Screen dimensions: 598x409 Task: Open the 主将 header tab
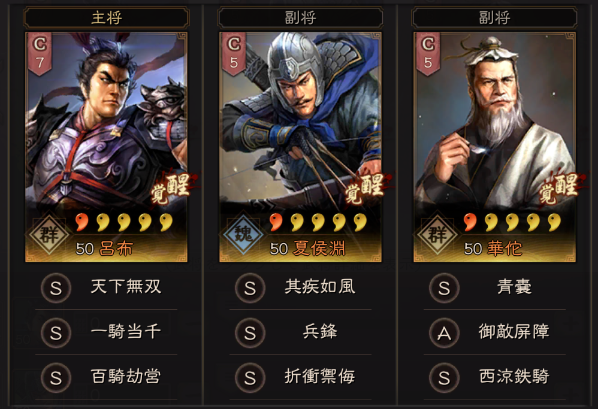point(107,17)
